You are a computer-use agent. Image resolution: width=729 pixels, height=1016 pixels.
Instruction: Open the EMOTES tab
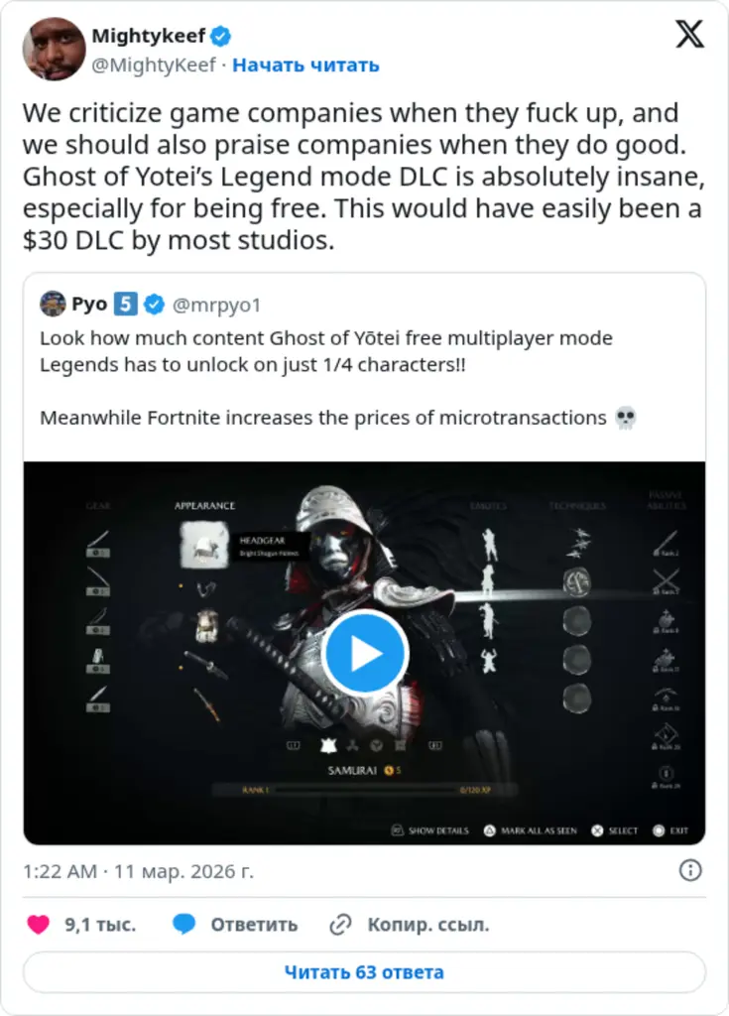pos(491,504)
